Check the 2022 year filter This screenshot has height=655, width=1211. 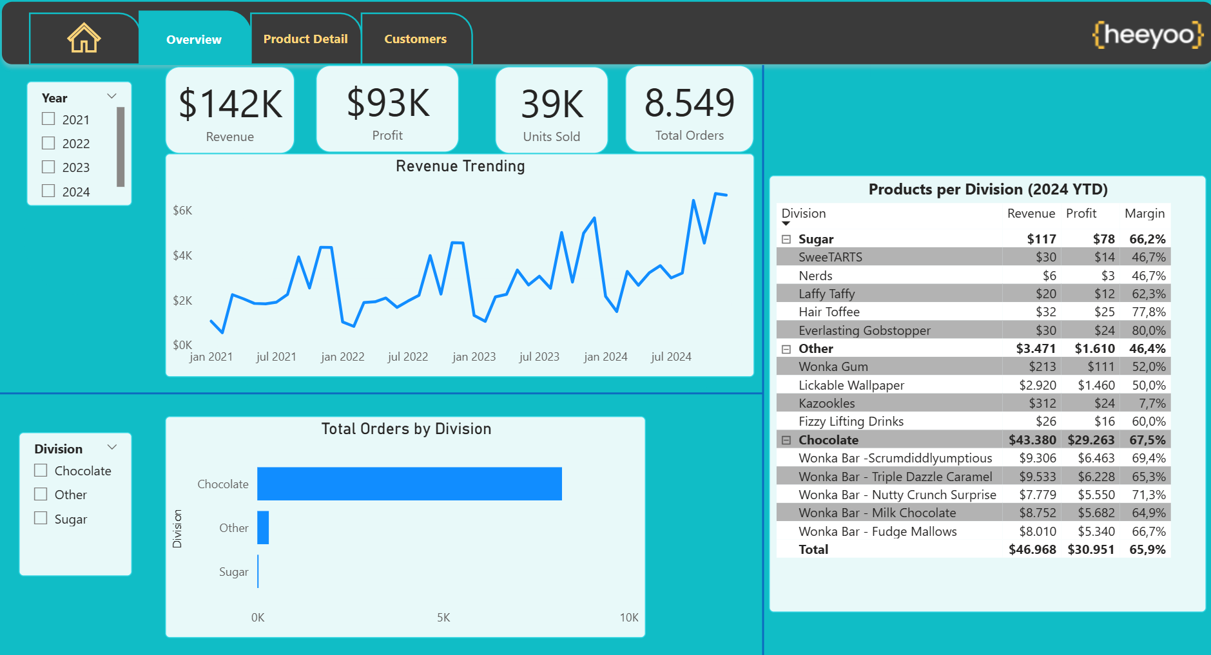point(48,143)
